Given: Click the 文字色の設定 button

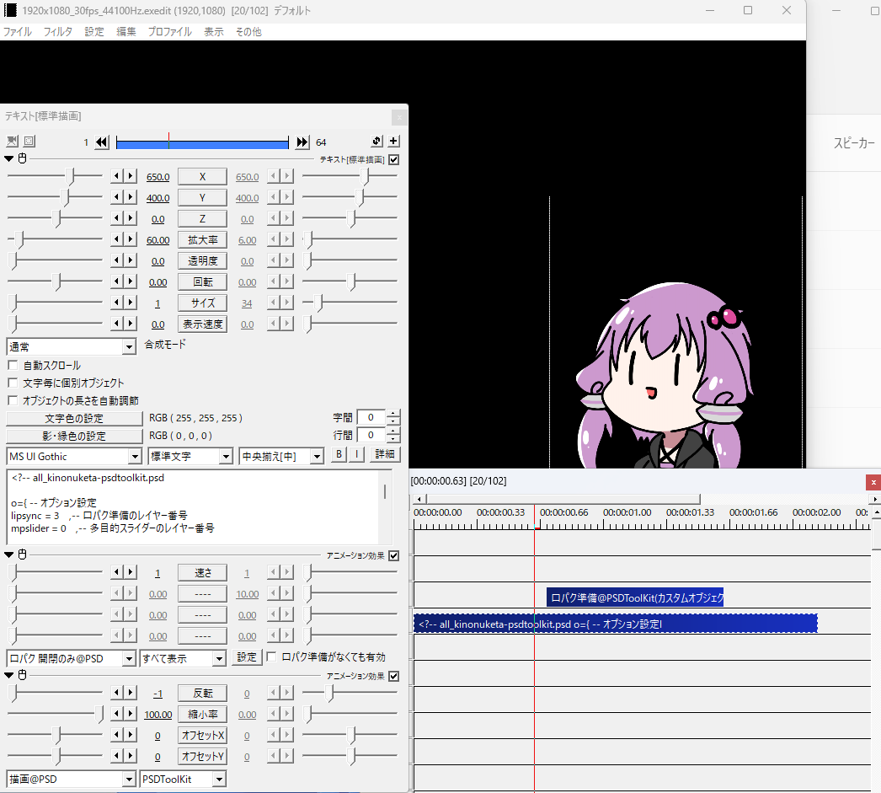Looking at the screenshot, I should click(74, 418).
